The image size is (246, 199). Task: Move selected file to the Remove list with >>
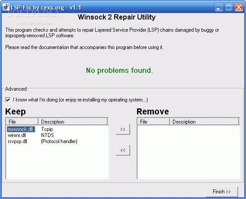[x=123, y=129]
